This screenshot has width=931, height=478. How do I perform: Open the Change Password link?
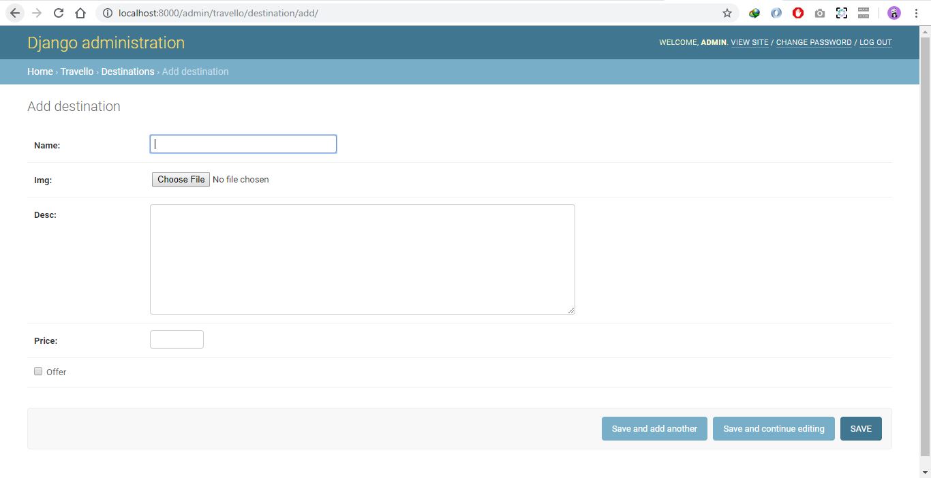click(x=814, y=42)
